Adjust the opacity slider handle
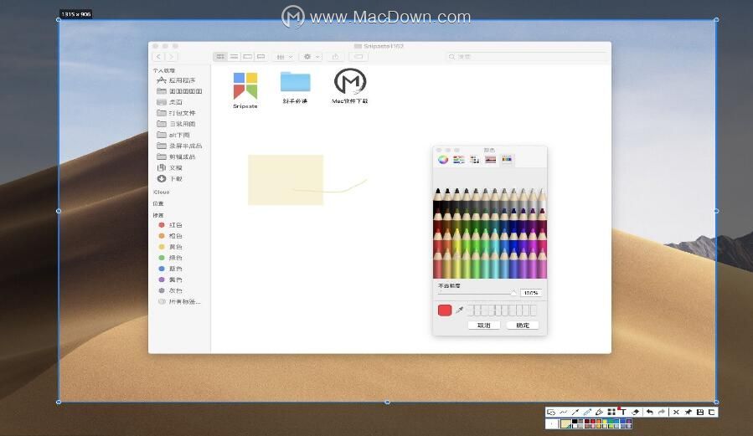The image size is (753, 436). (x=513, y=293)
